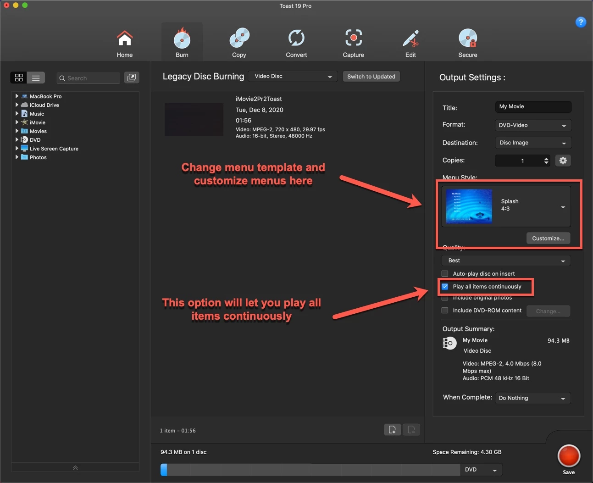Open the When Complete Do Nothing dropdown
Image resolution: width=593 pixels, height=483 pixels.
point(533,398)
